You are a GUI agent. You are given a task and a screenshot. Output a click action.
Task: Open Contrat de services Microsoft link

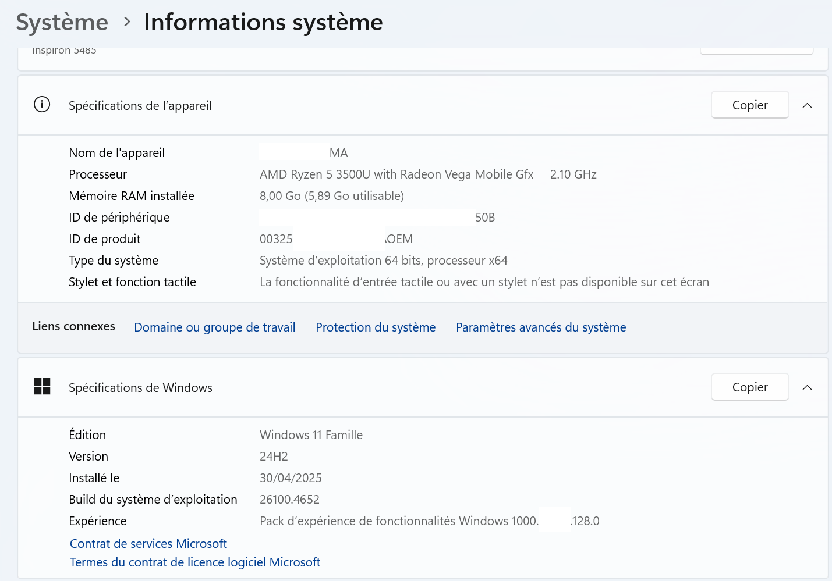coord(148,544)
